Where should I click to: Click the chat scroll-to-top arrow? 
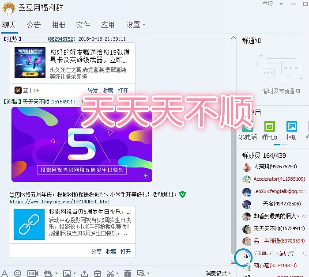tap(234, 37)
